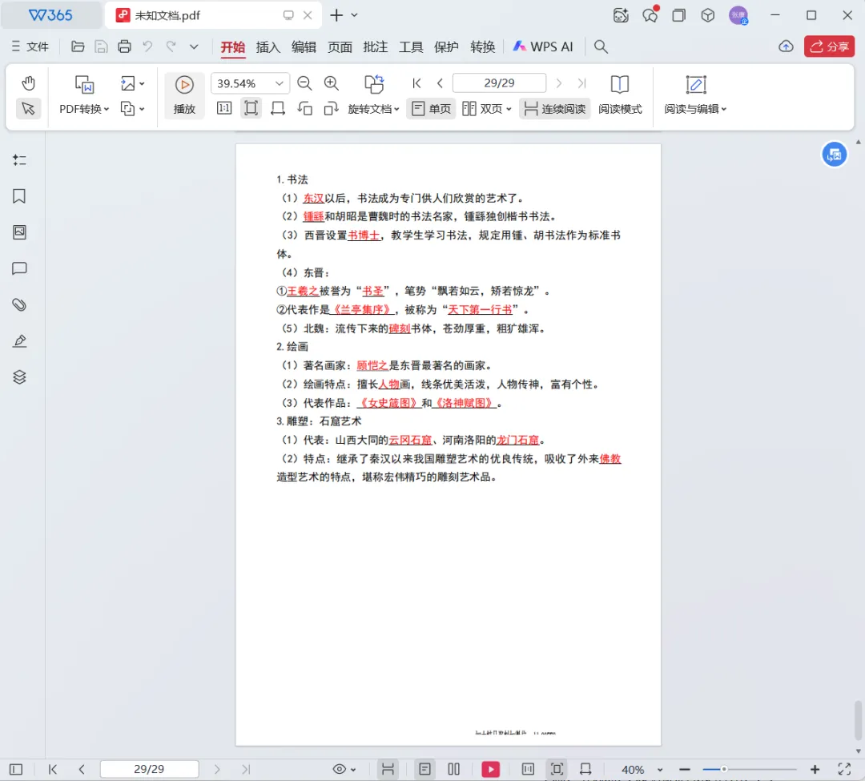This screenshot has height=781, width=865.
Task: Toggle 单页 single-page view mode
Action: point(431,108)
